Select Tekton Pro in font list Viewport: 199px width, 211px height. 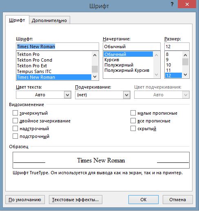coord(54,54)
